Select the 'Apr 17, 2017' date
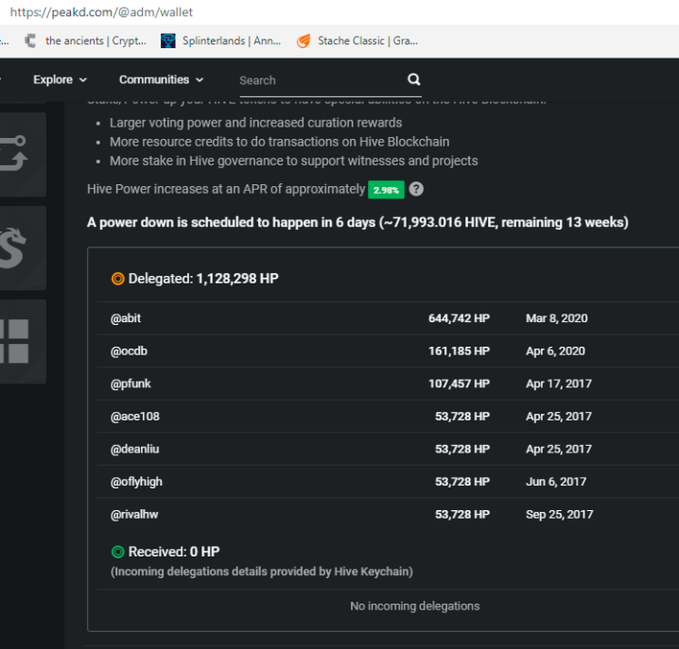Image resolution: width=679 pixels, height=649 pixels. (x=559, y=384)
